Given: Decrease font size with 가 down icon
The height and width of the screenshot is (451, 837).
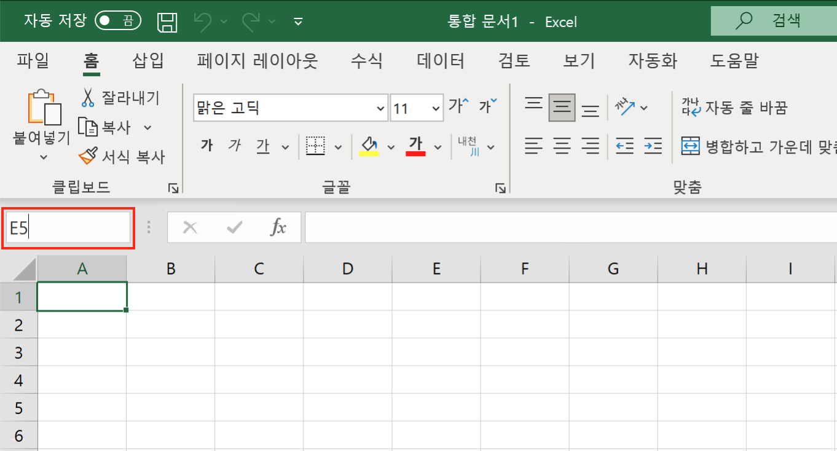Looking at the screenshot, I should 489,106.
